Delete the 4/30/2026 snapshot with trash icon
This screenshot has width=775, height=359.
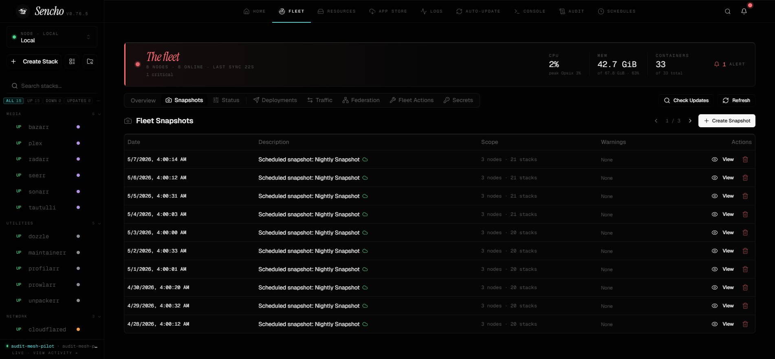pyautogui.click(x=745, y=287)
